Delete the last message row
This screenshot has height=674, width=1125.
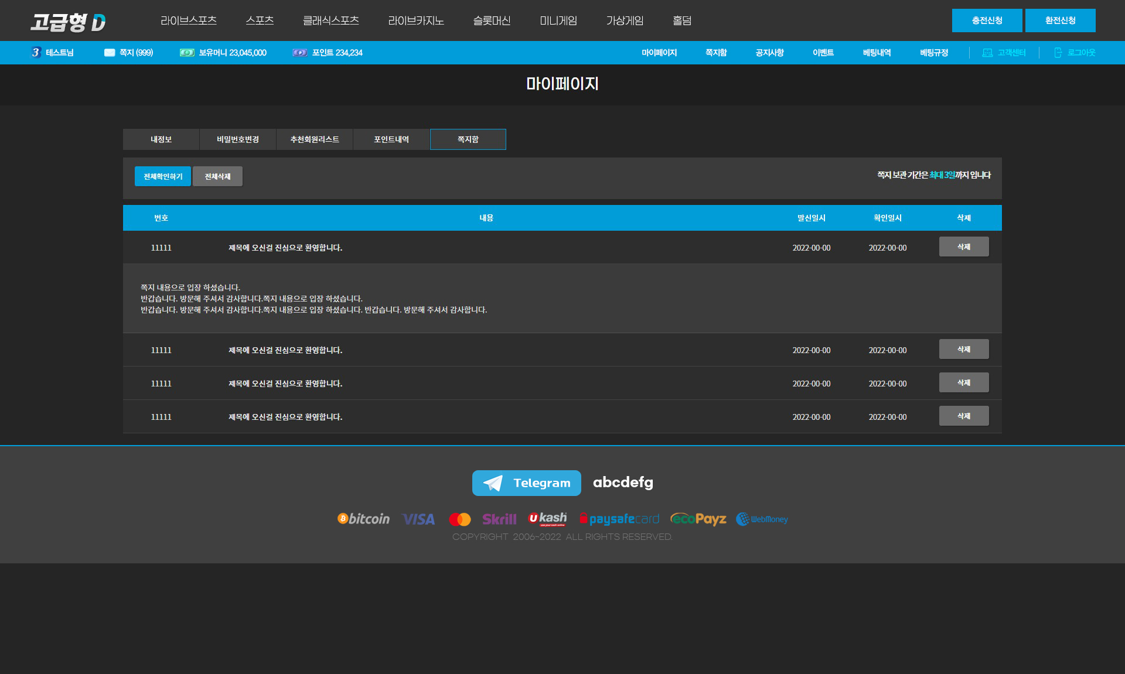(x=964, y=416)
